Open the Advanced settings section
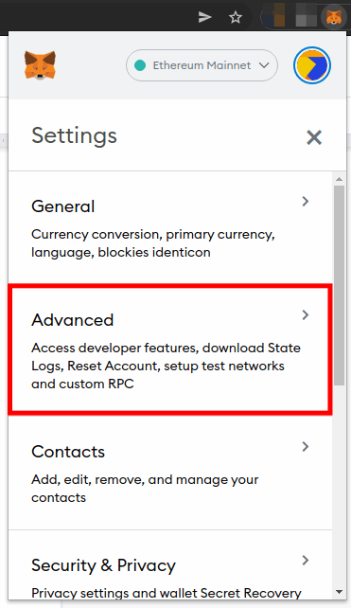Screen dimensions: 351x608 (x=170, y=349)
